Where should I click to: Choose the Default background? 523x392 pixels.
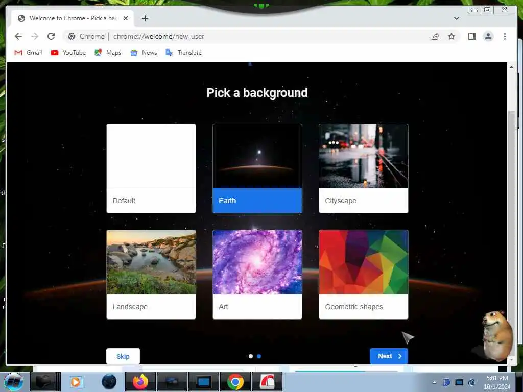click(151, 168)
